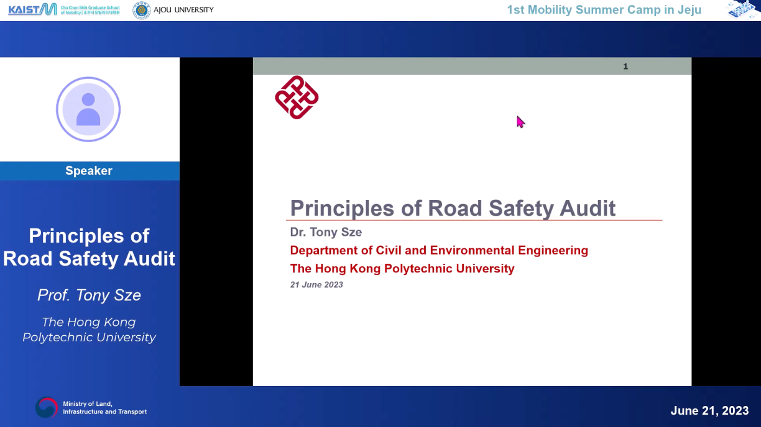
Task: Click Prof. Tony Sze in sidebar
Action: coord(89,295)
